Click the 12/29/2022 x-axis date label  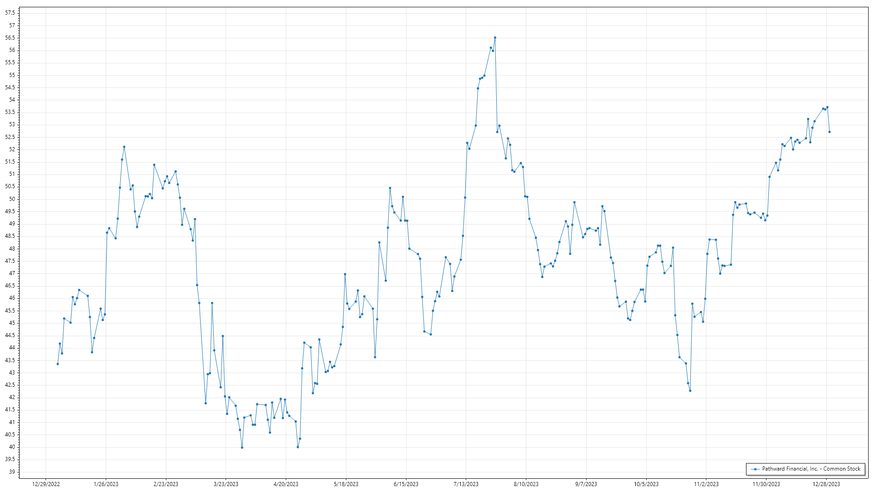click(46, 484)
